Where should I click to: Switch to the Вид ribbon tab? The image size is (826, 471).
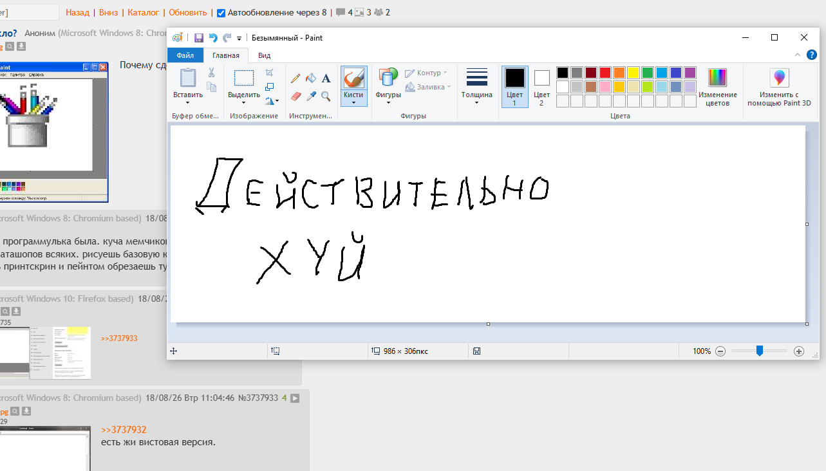point(265,55)
